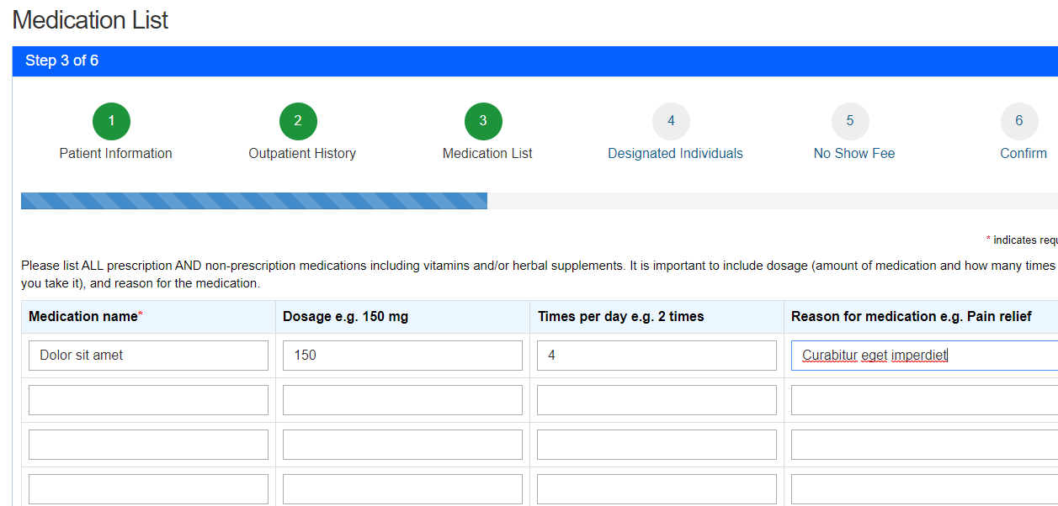Go to No Show Fee step
This screenshot has height=506, width=1058.
[x=854, y=153]
